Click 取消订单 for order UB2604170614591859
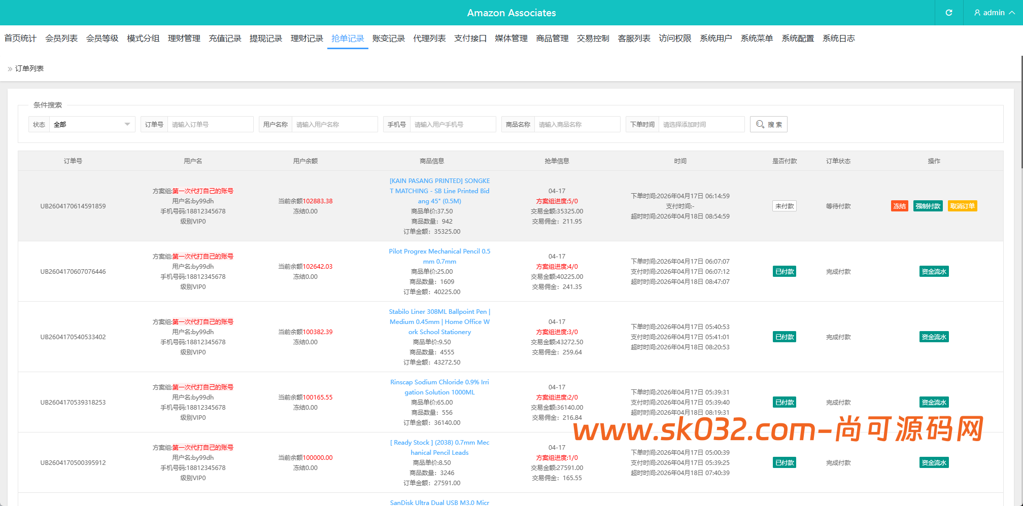 (x=963, y=206)
